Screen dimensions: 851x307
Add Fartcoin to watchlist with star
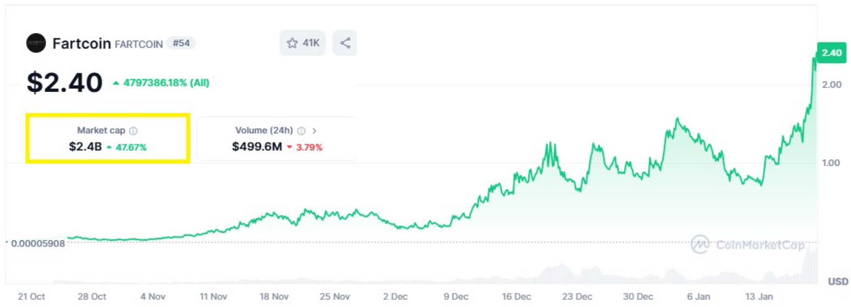[x=293, y=43]
